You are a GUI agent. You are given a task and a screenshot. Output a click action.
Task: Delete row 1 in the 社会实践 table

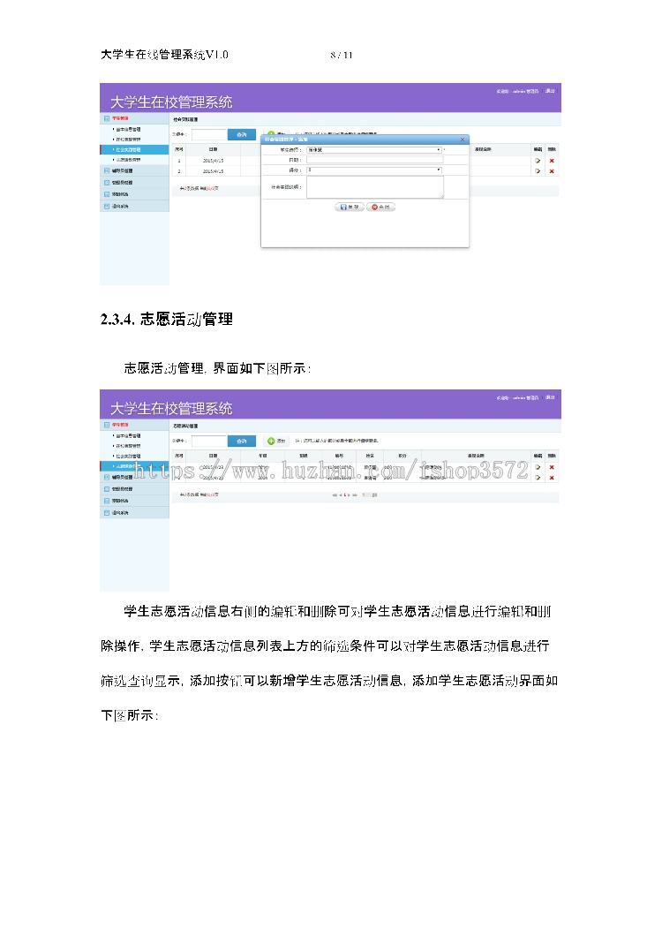point(552,161)
